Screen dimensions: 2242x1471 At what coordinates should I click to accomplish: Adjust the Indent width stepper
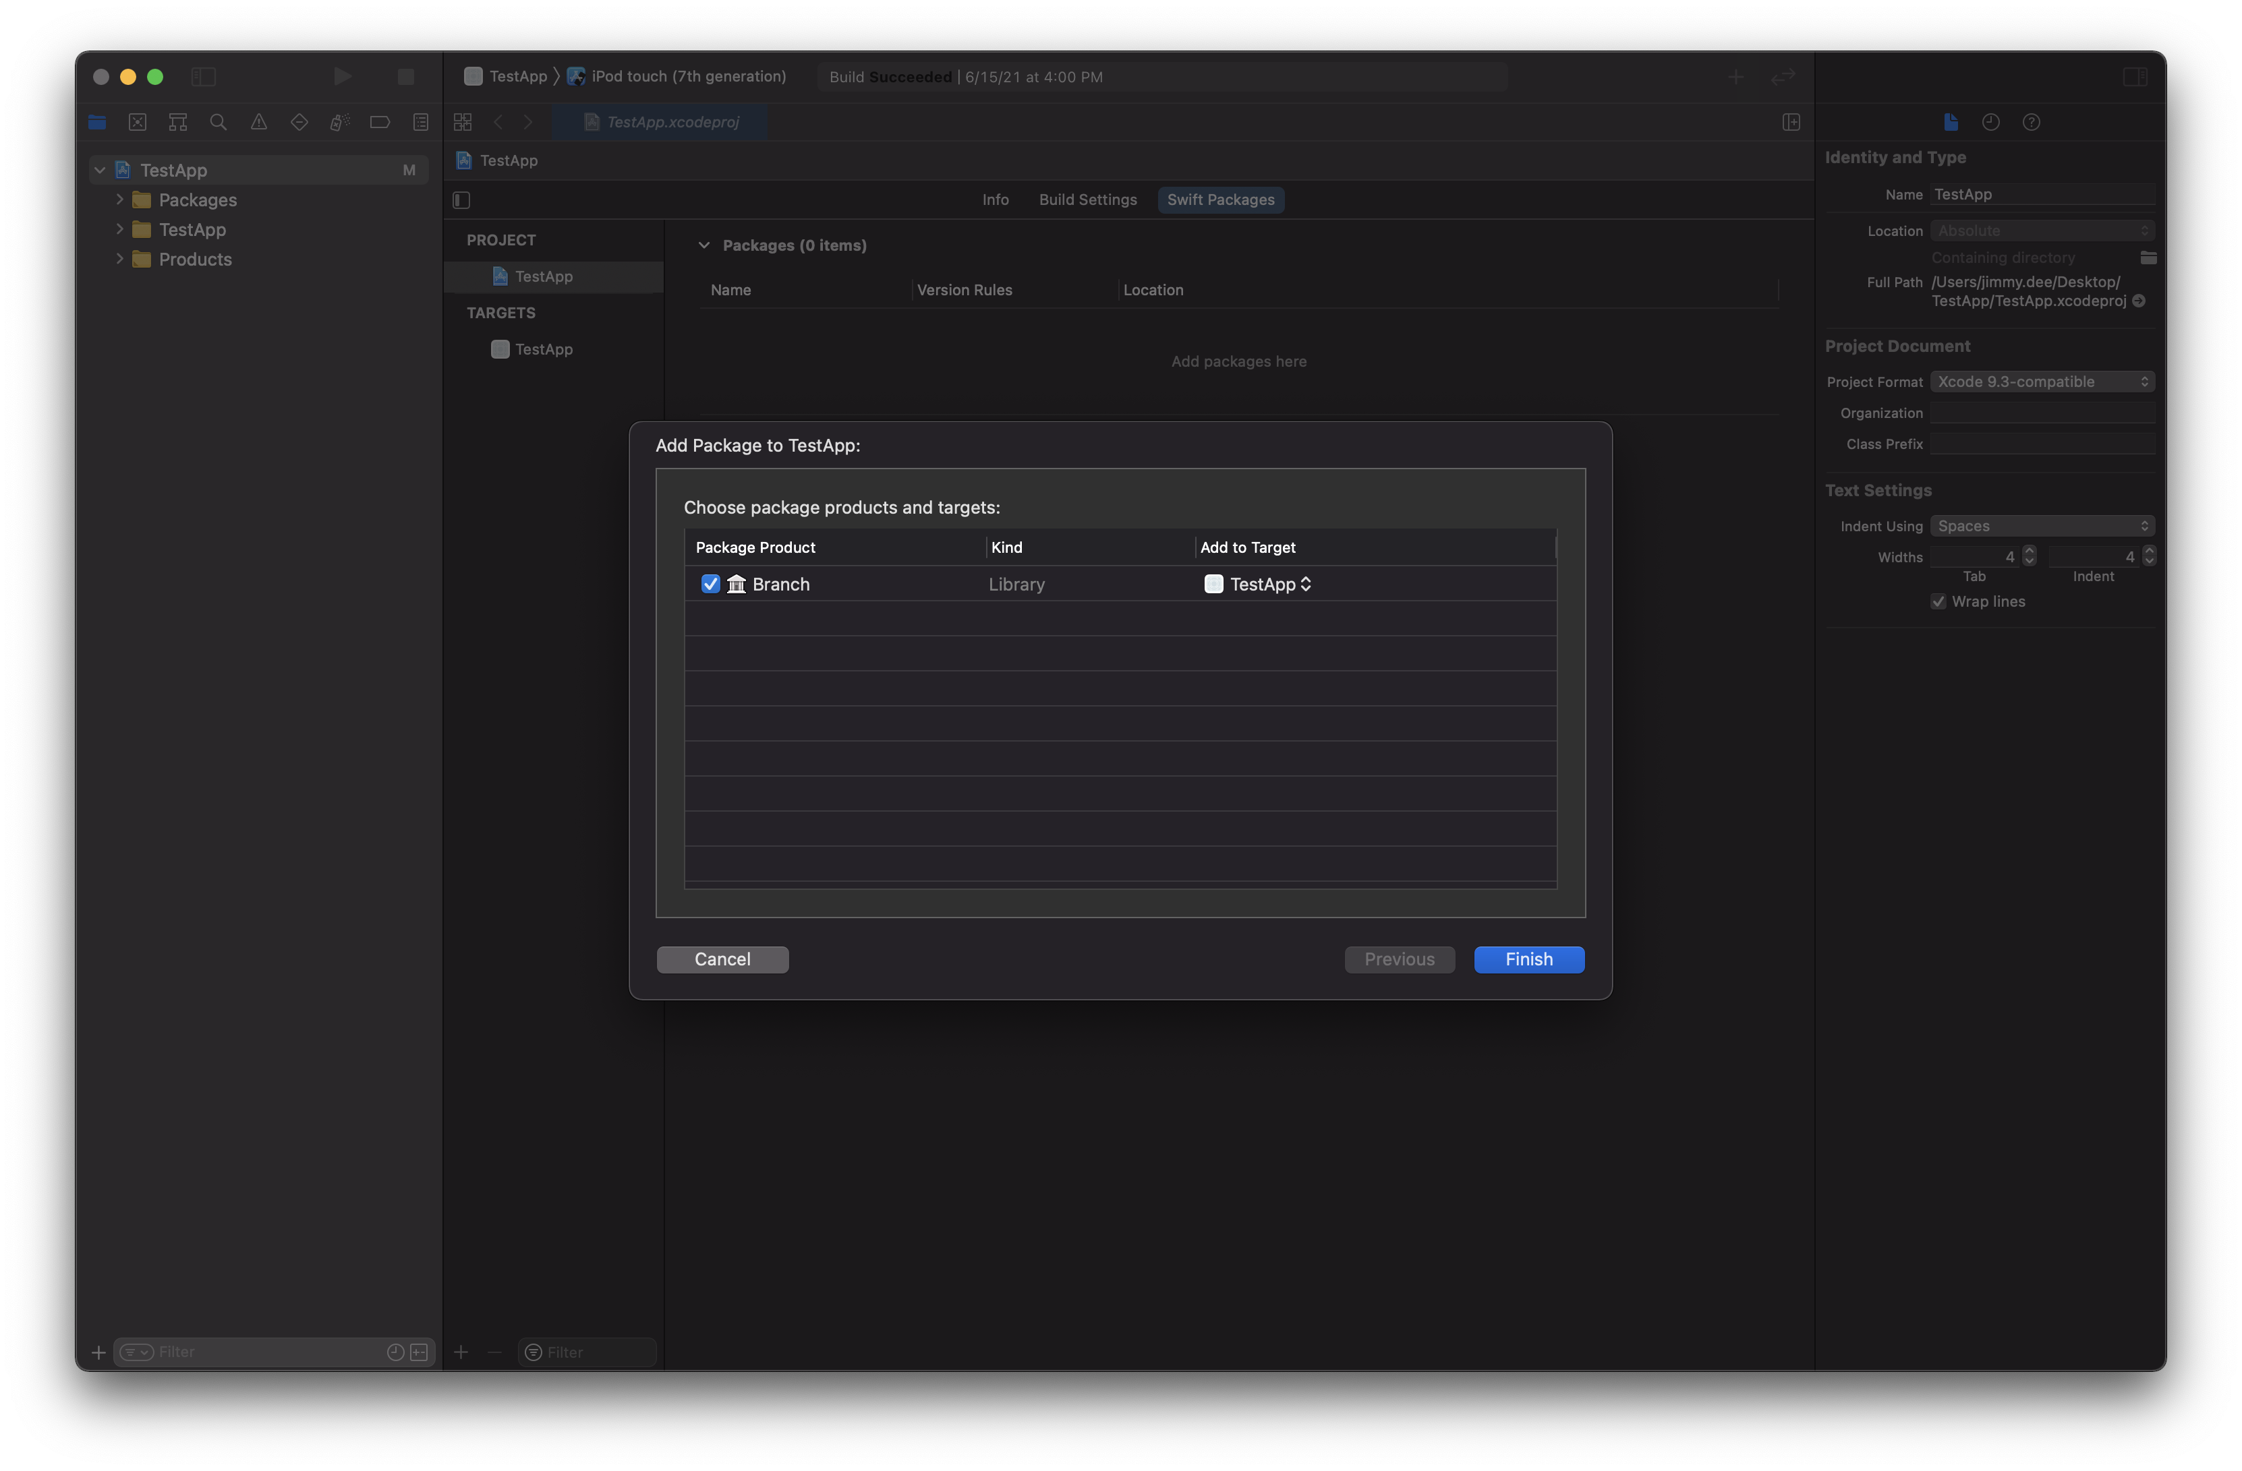point(2150,557)
